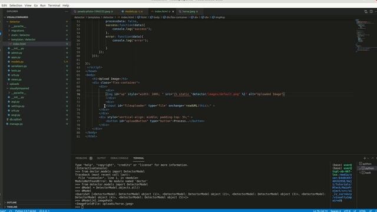Click the uploadButton code on line 77
This screenshot has width=377, height=212.
coord(155,121)
